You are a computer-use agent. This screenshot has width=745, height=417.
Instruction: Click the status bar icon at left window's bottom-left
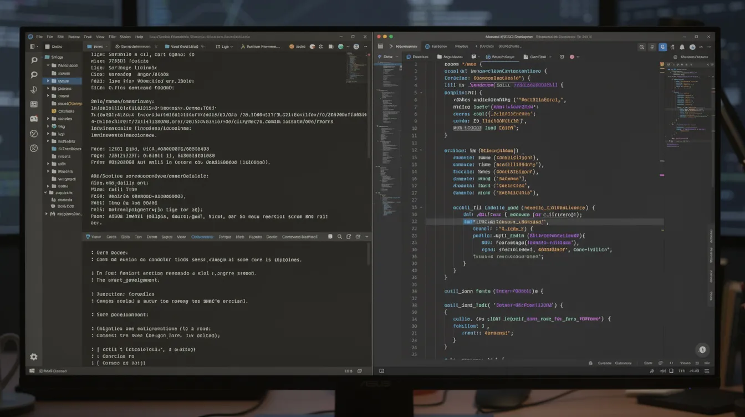point(32,370)
